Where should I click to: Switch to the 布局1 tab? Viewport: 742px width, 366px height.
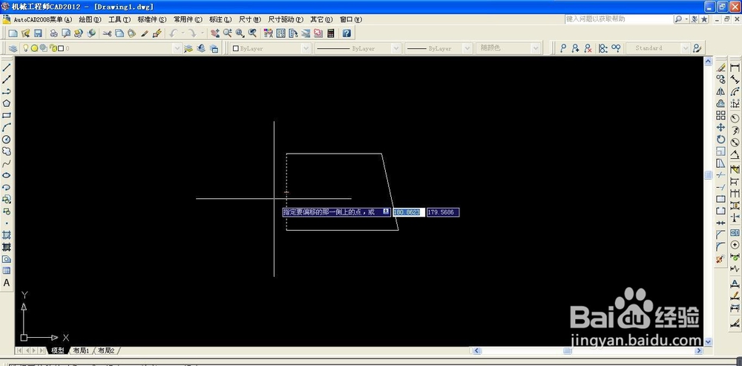81,351
